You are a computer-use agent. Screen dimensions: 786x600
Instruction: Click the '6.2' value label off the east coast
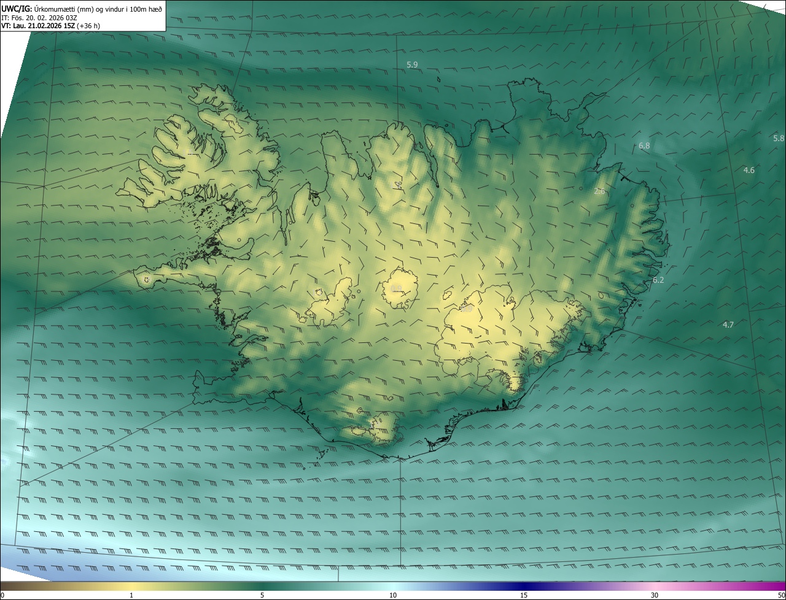[x=658, y=280]
